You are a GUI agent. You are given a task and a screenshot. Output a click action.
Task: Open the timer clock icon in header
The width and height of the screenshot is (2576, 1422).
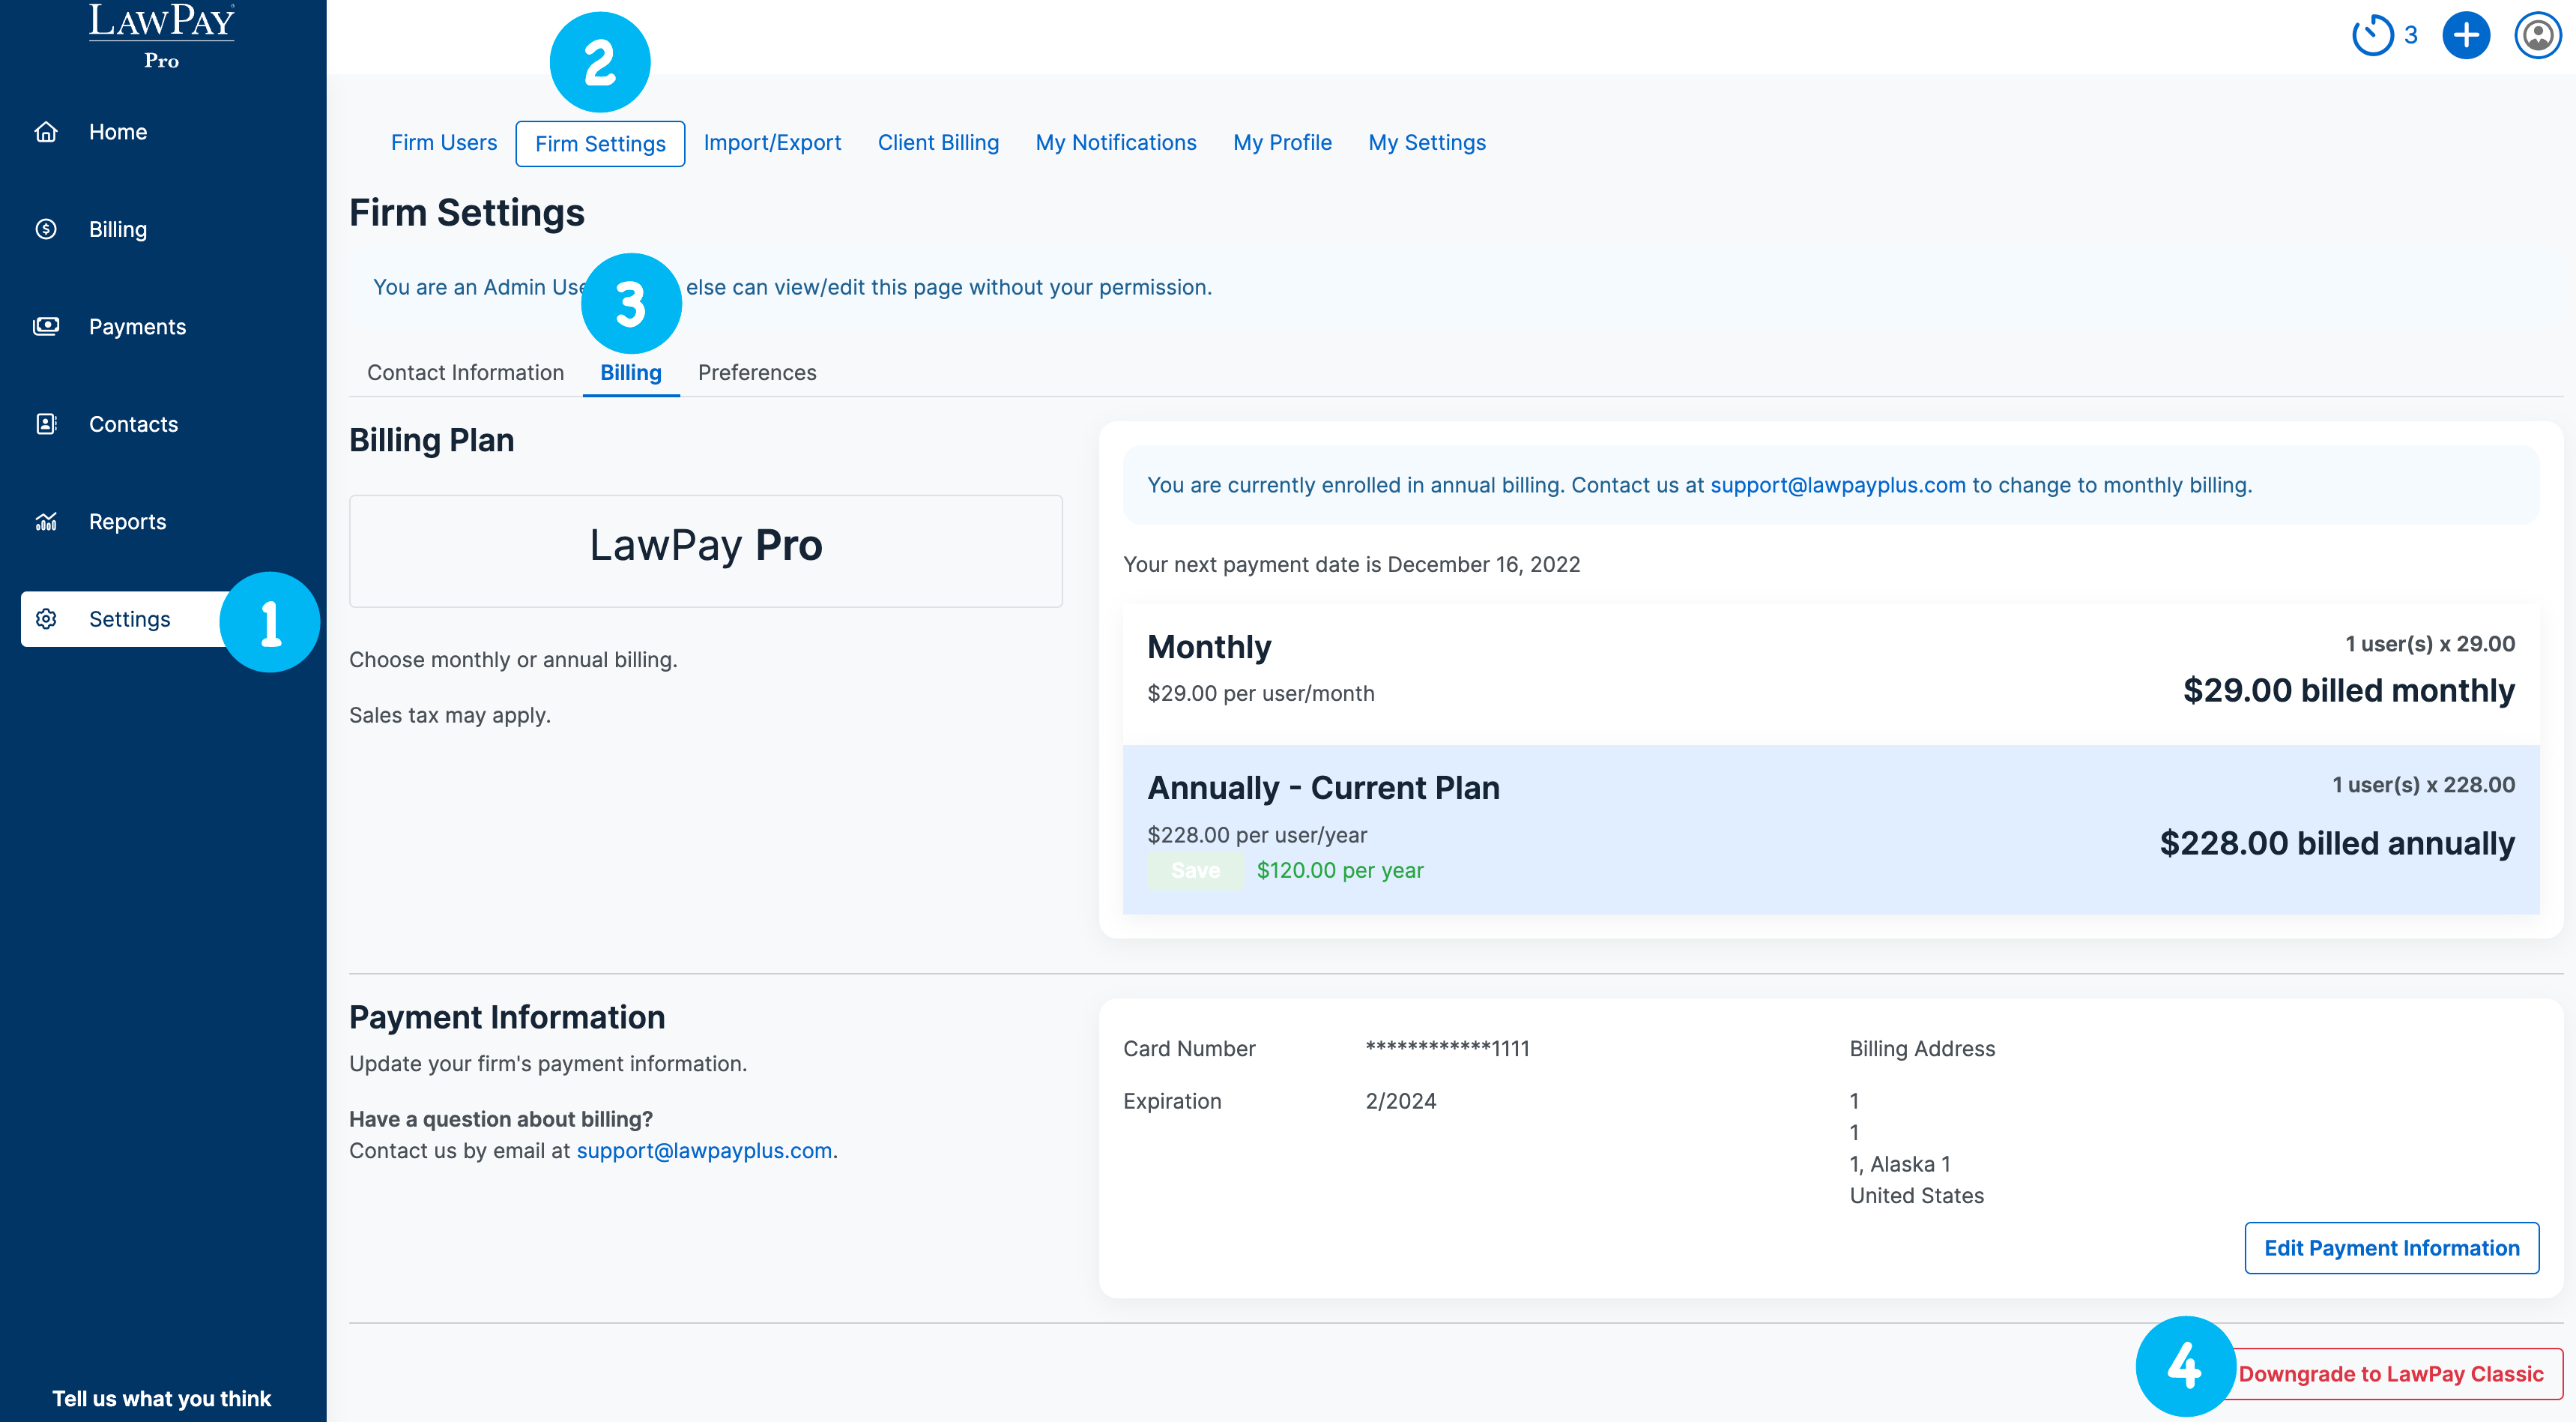[2372, 36]
